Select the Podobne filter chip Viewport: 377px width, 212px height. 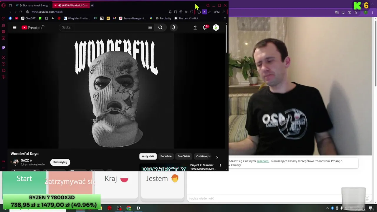click(166, 156)
